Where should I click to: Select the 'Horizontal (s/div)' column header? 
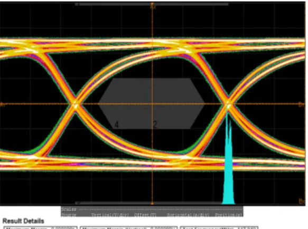tap(188, 215)
